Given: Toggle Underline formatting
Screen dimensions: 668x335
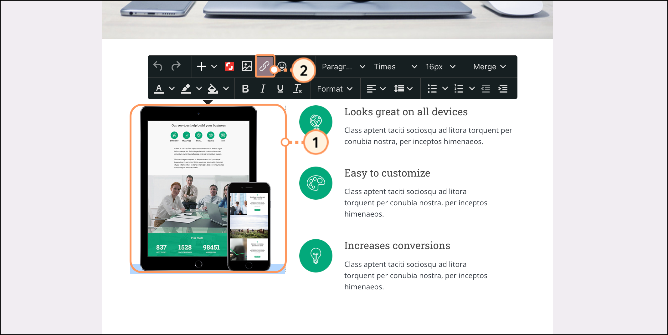Looking at the screenshot, I should (280, 89).
